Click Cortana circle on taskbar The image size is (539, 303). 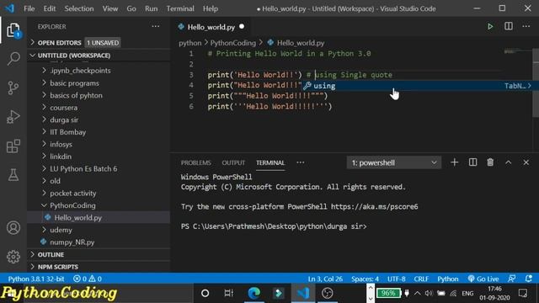205,293
